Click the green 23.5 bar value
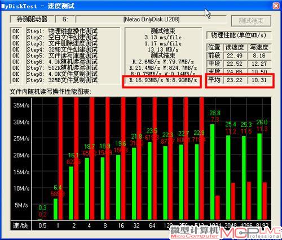This screenshot has height=240, width=282. click(152, 131)
